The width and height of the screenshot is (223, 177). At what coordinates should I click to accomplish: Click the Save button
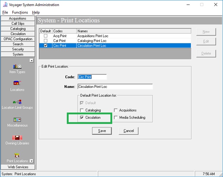(x=102, y=131)
